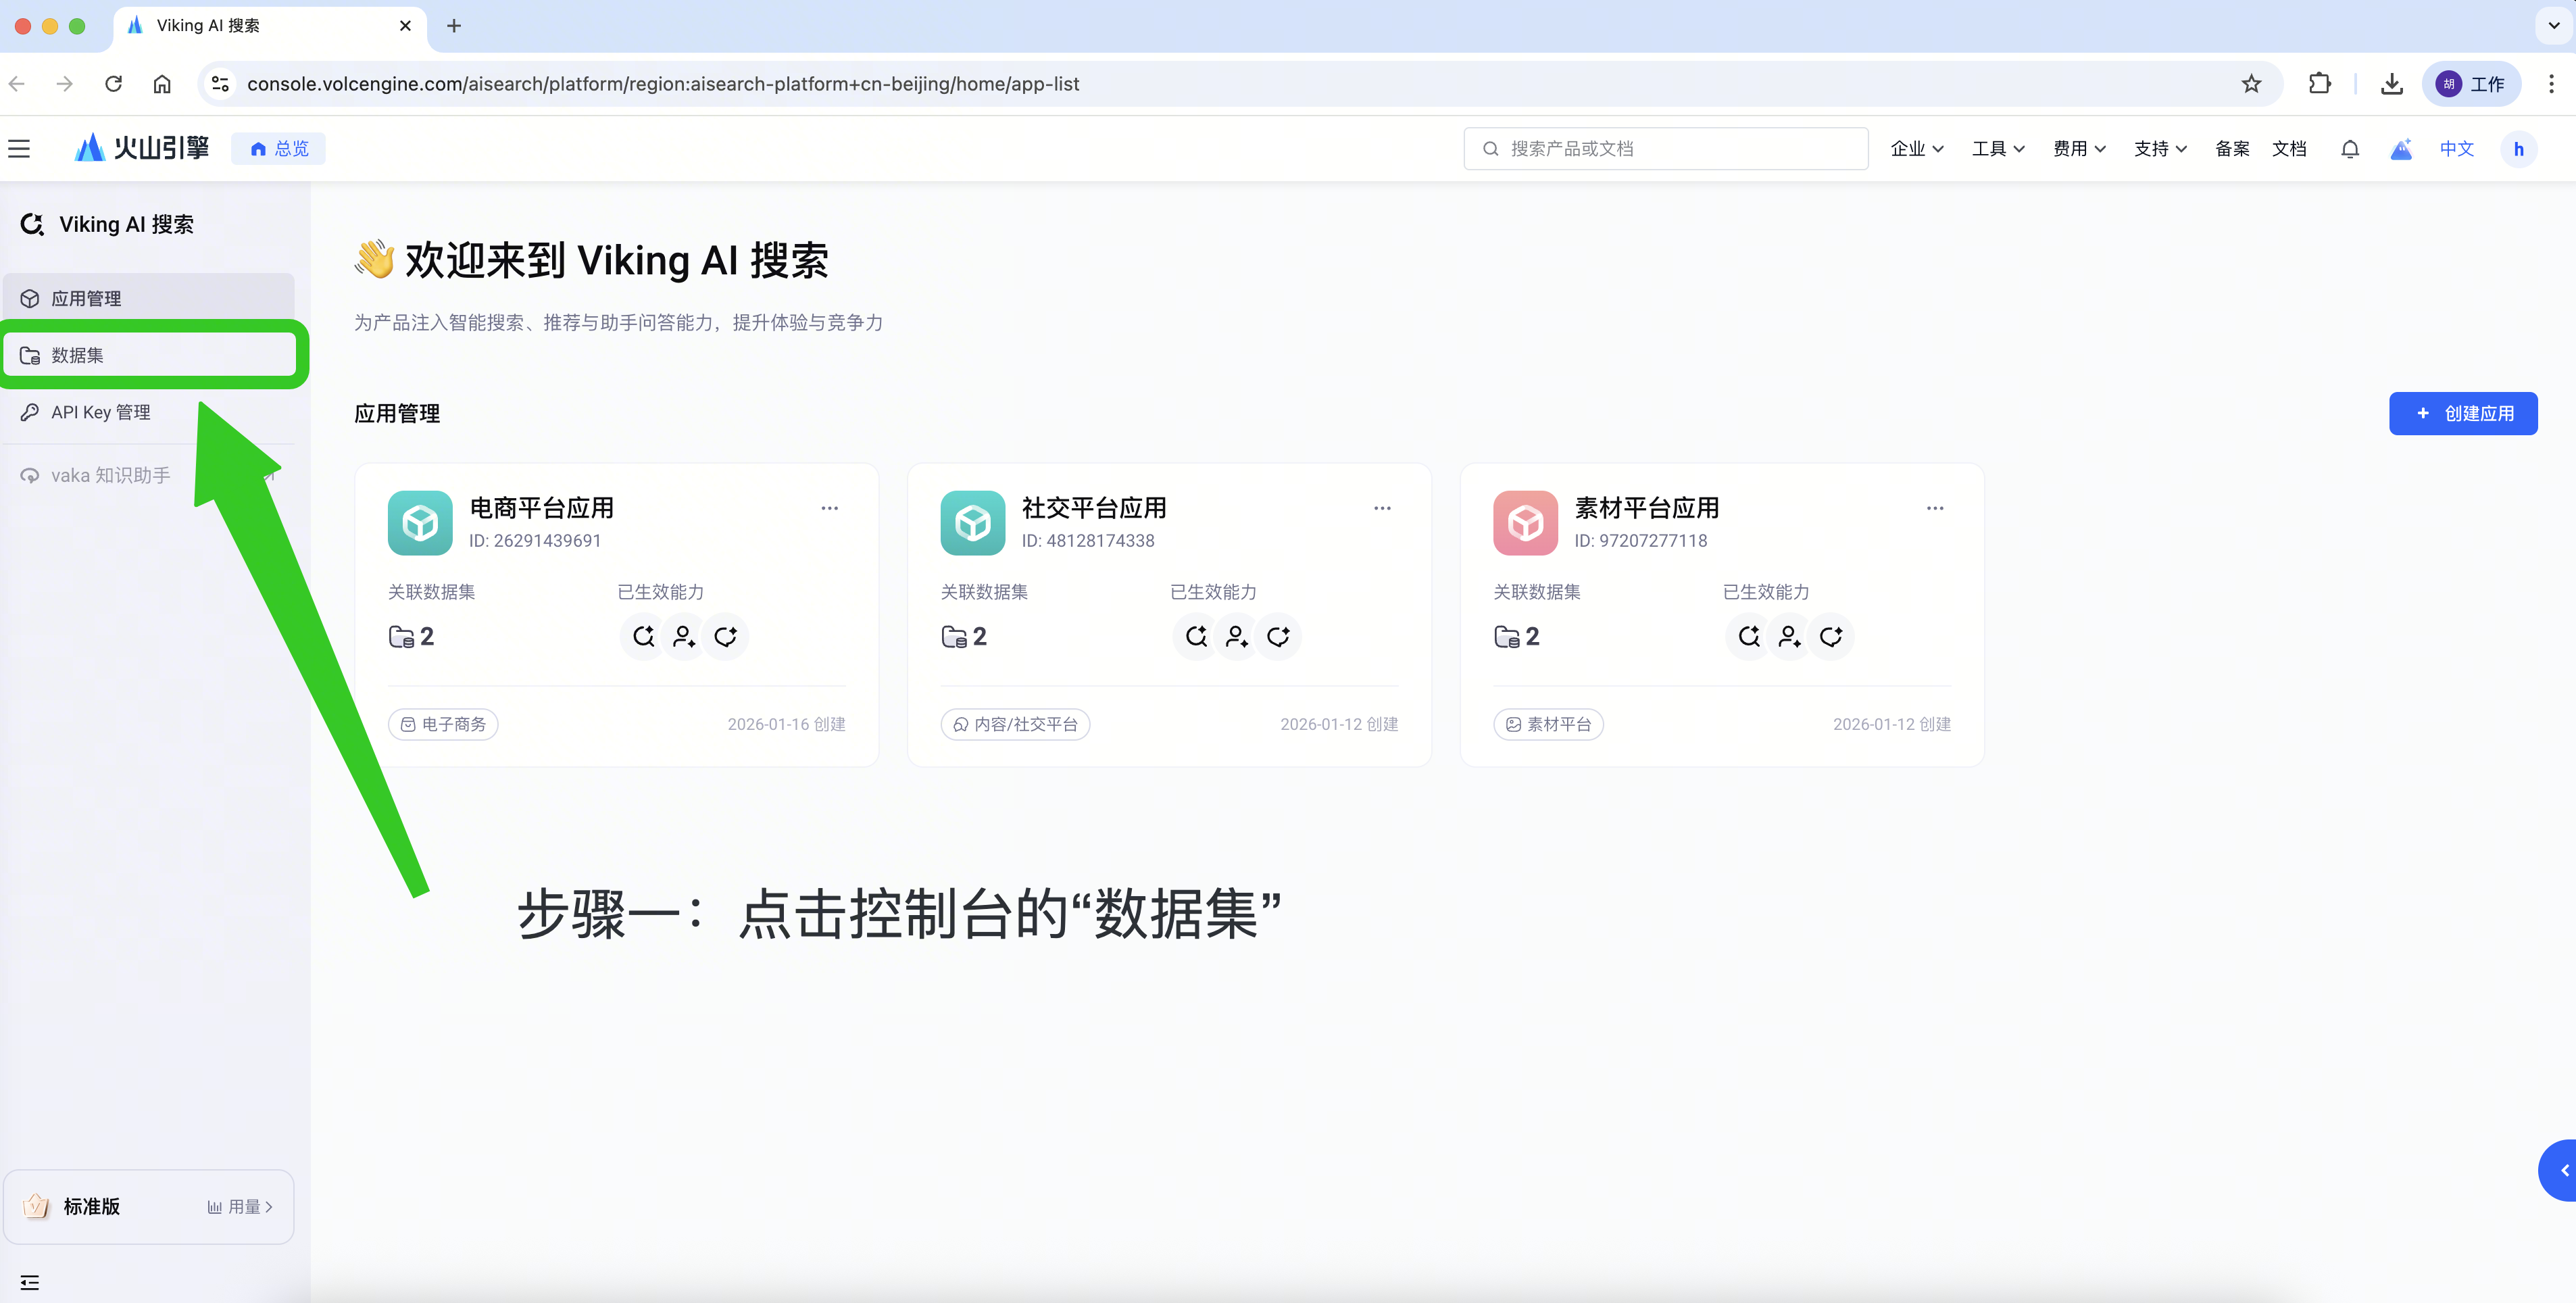The width and height of the screenshot is (2576, 1303).
Task: Click the 电商平台应用 cube icon
Action: click(420, 522)
